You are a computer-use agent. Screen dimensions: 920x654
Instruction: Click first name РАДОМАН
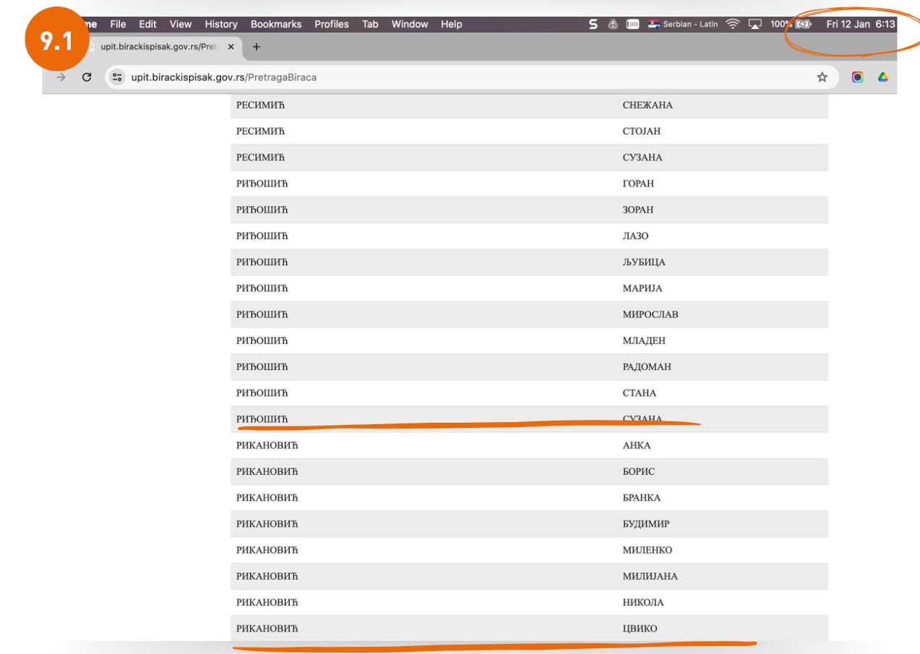647,367
